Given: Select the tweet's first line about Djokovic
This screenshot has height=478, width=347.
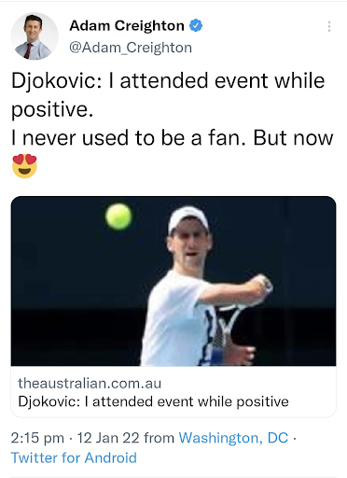Looking at the screenshot, I should pos(168,94).
